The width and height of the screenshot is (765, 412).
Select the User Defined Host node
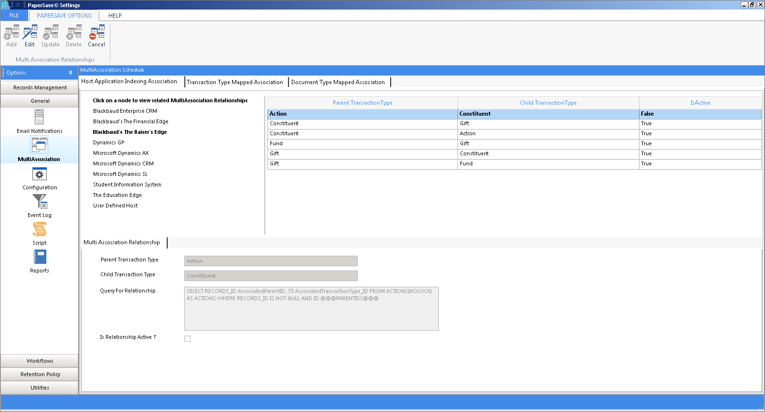point(115,206)
